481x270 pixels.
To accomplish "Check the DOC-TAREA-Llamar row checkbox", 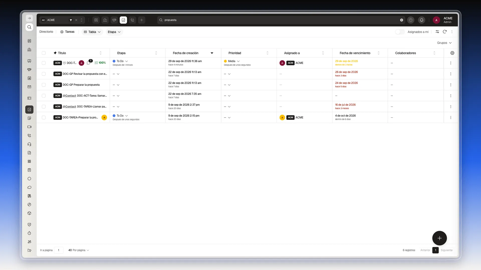I will click(44, 106).
